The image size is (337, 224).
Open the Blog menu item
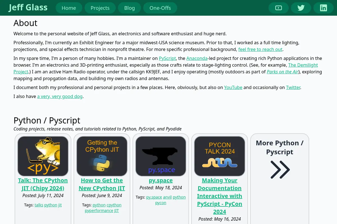(129, 8)
